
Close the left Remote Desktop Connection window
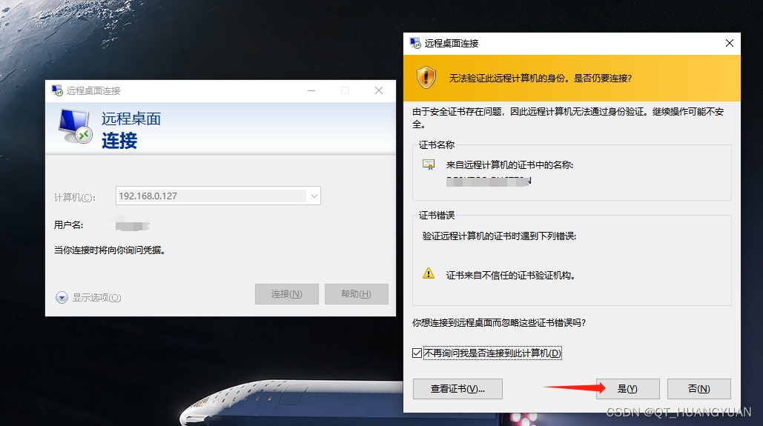coord(379,90)
